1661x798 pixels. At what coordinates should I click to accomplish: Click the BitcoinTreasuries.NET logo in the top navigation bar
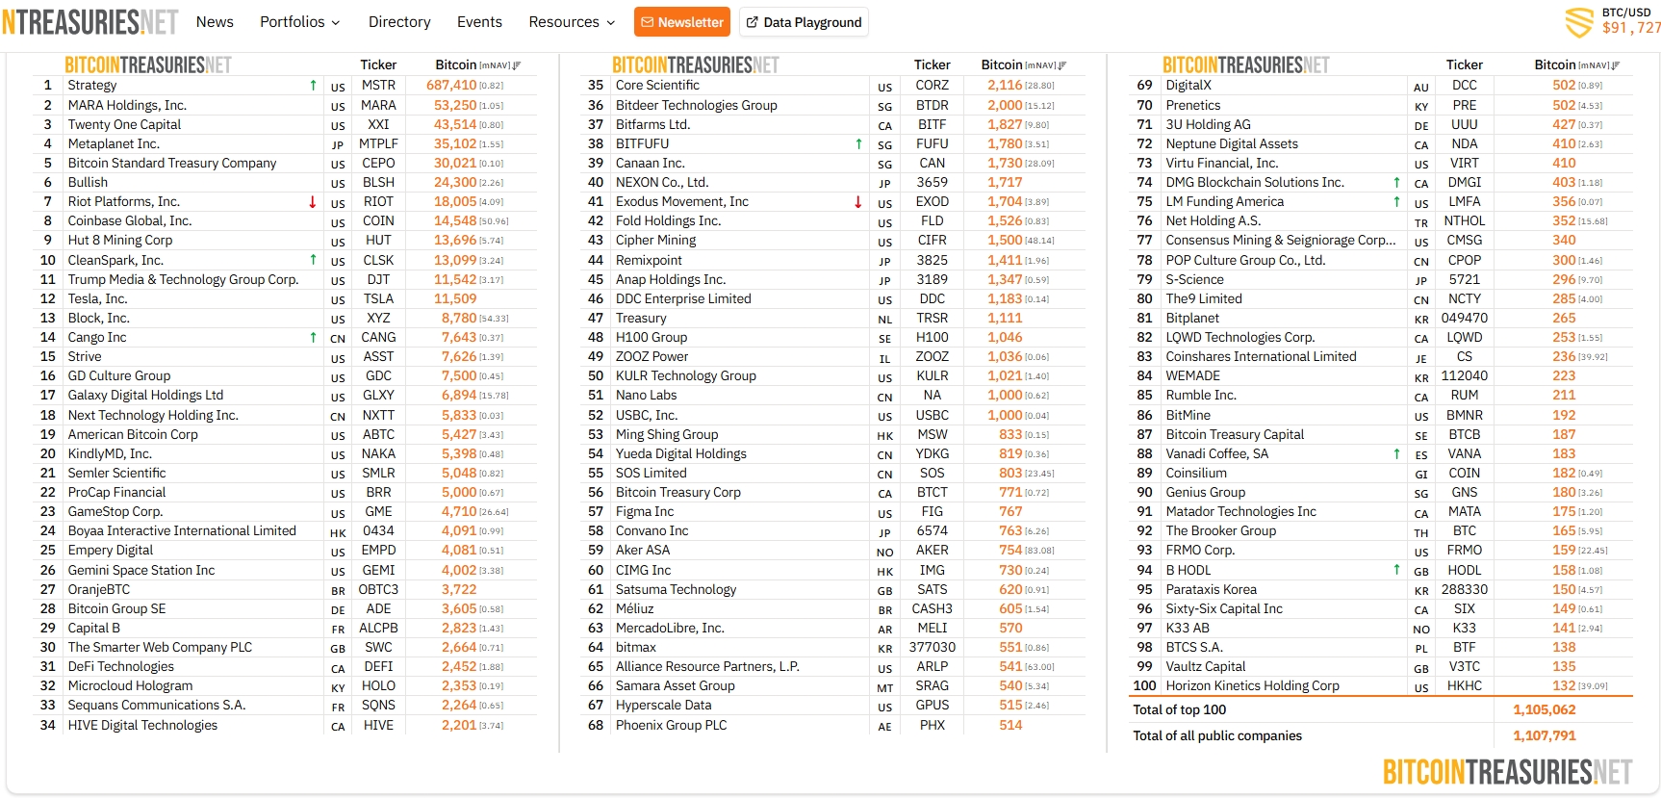pyautogui.click(x=89, y=22)
